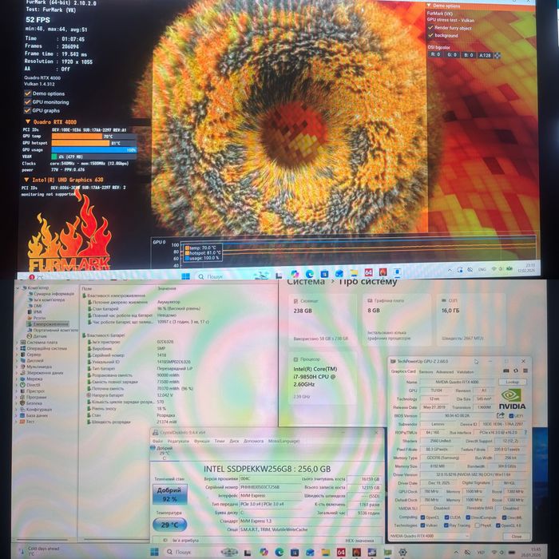Click the GPU-Z screenshot camera icon

point(505,371)
